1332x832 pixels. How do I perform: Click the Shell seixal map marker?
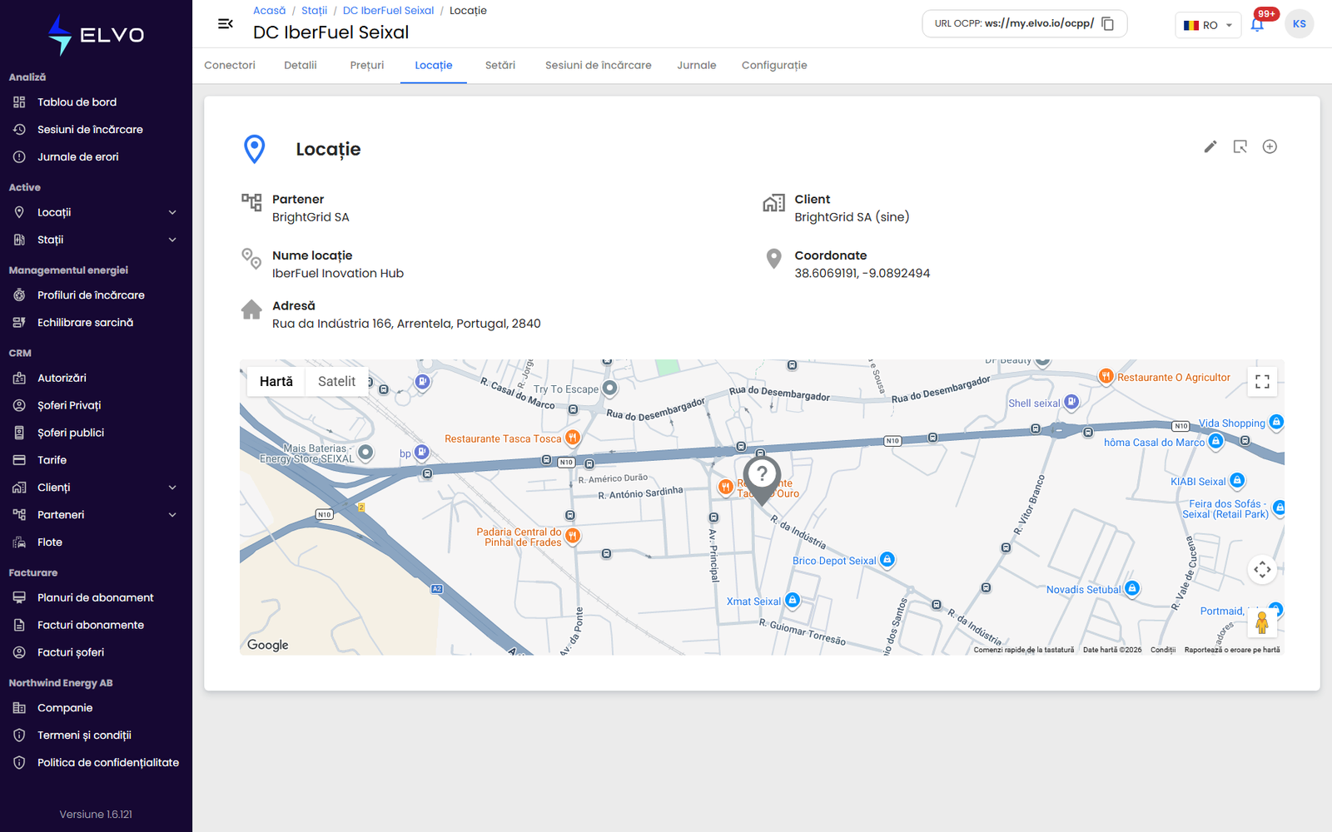tap(1071, 402)
